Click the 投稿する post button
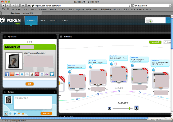Viewport: 173px width, 122px height. 46,113
